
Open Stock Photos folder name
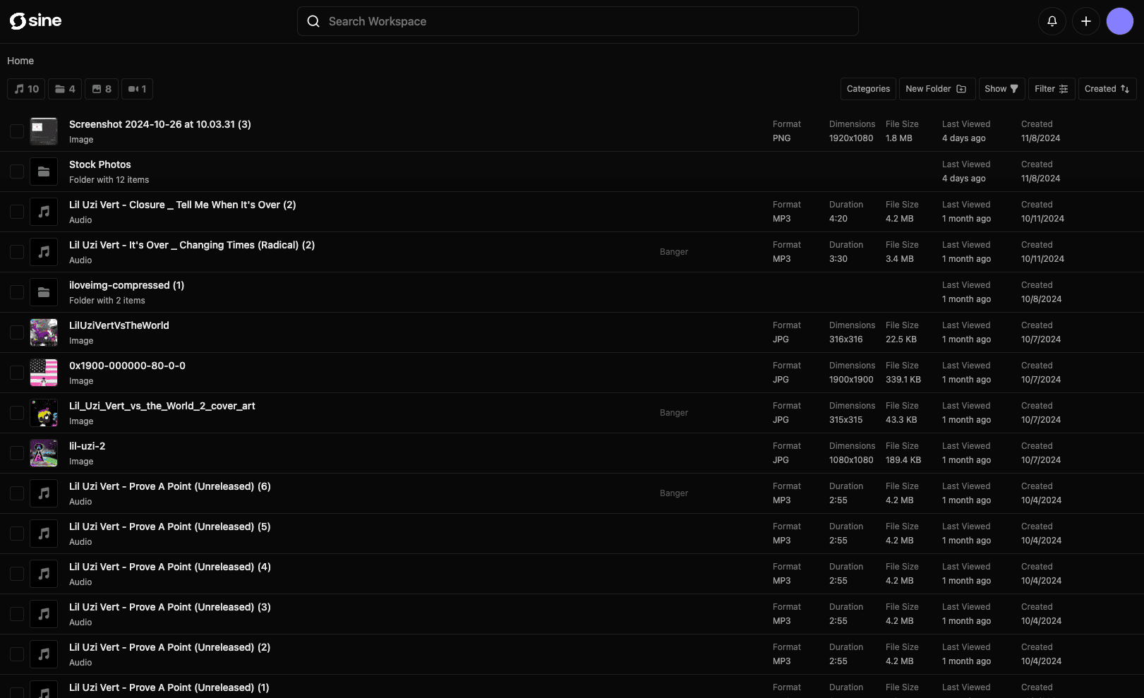(100, 164)
